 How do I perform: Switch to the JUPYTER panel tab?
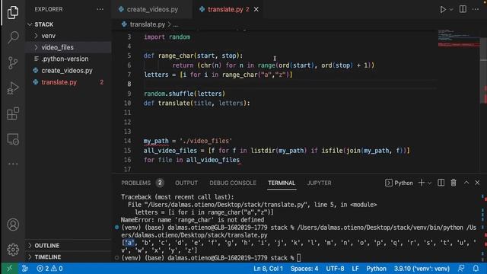320,183
